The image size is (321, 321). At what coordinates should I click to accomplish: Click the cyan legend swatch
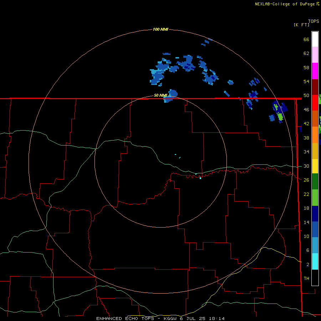(315, 261)
